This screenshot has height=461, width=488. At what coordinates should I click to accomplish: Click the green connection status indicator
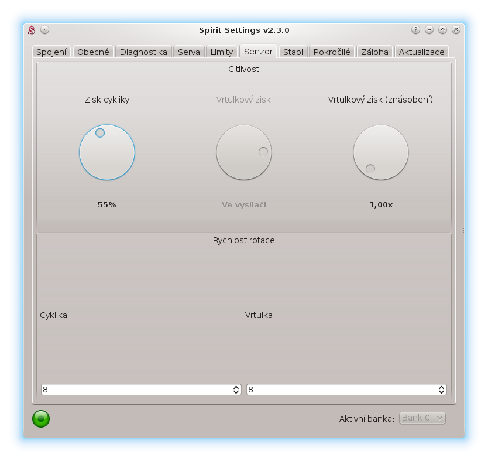41,419
